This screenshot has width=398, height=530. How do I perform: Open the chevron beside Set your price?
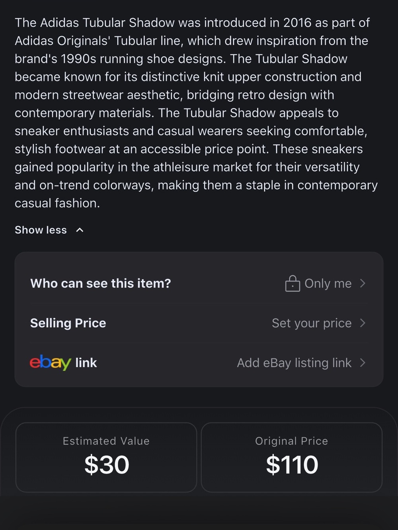363,323
